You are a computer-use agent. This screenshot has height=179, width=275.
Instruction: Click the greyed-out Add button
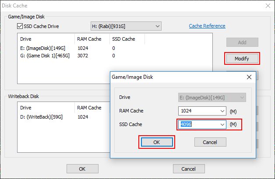[242, 42]
